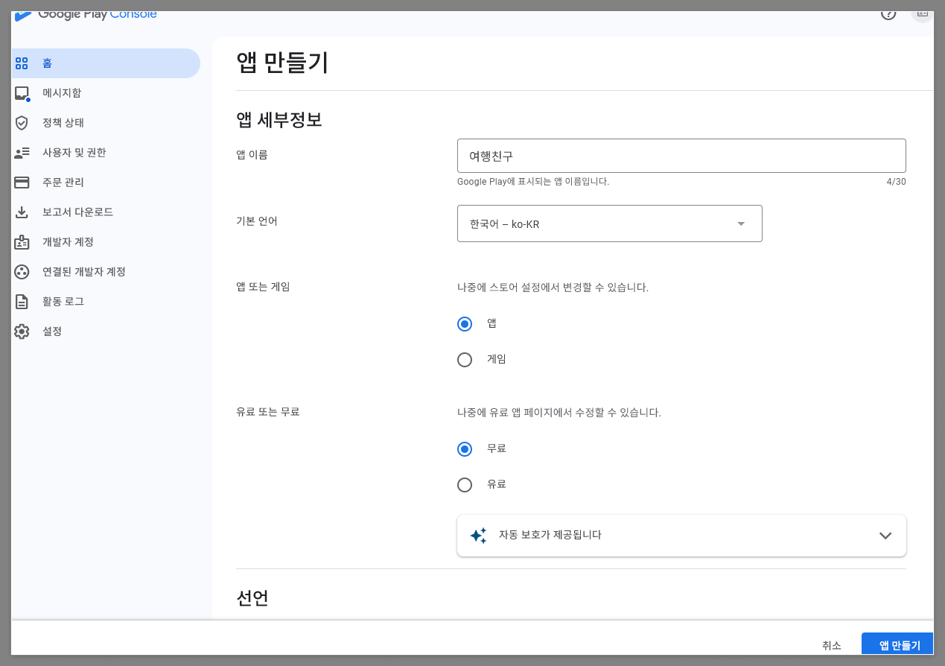Click text "나중에 스토어 설정에서 변경할 수 있습니다."
The width and height of the screenshot is (945, 666).
pos(553,287)
